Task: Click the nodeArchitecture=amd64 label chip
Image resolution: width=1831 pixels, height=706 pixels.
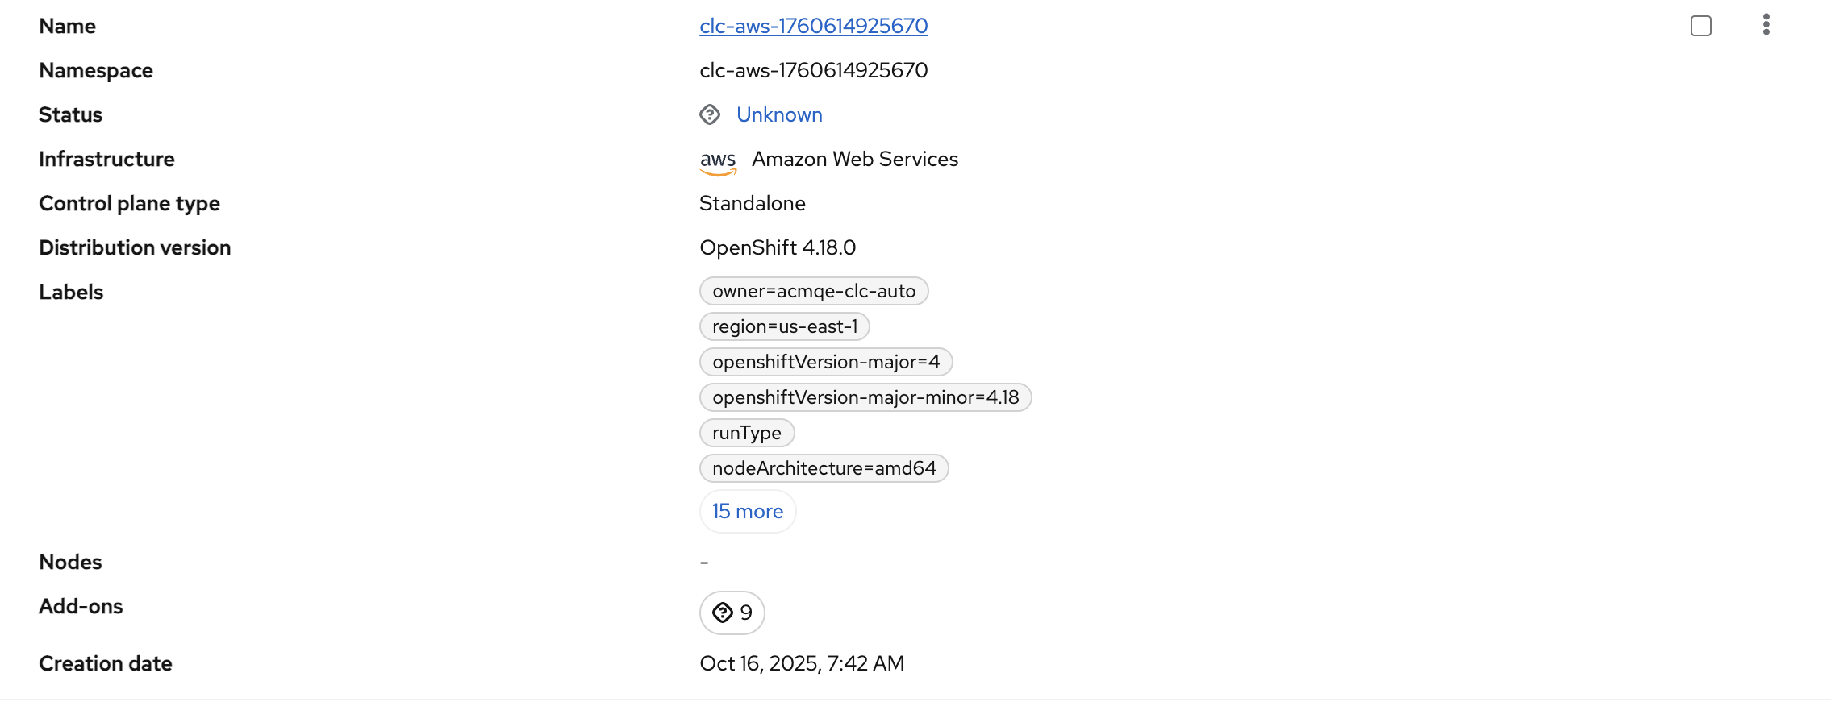Action: 824,468
